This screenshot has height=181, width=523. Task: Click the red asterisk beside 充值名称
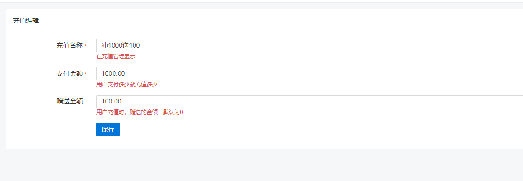[86, 46]
